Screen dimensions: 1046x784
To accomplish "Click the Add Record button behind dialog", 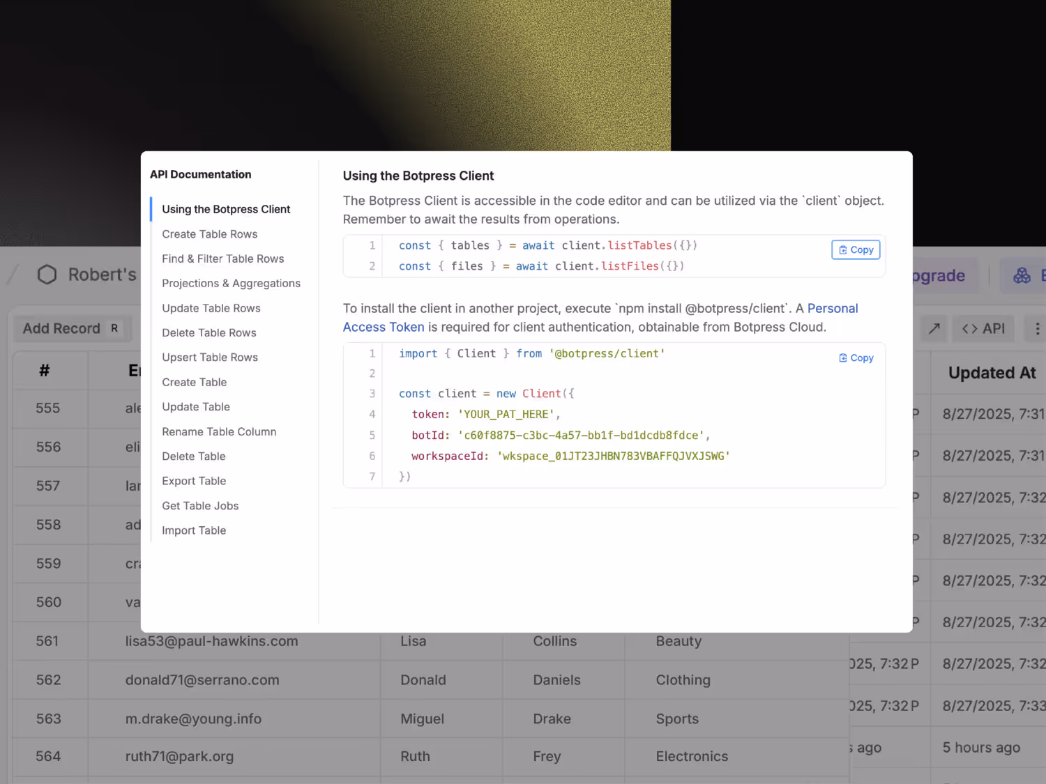I will coord(72,328).
